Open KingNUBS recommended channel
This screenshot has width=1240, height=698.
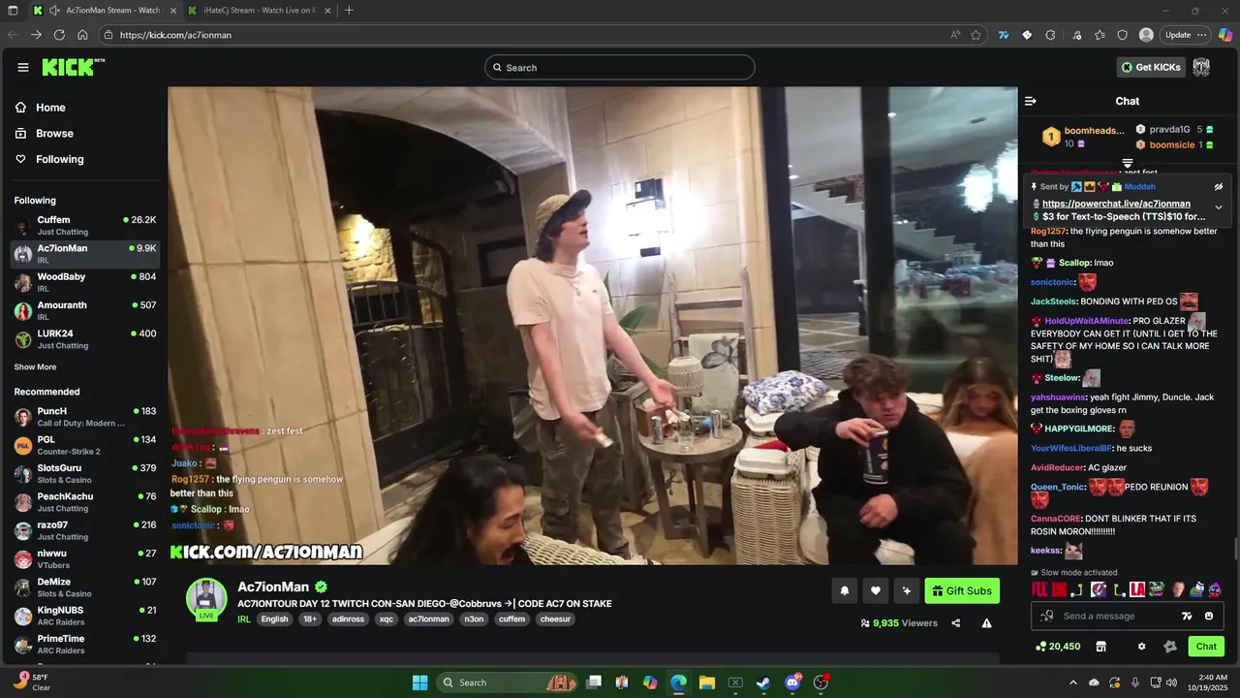point(85,616)
